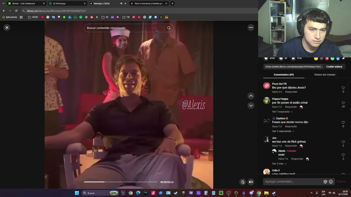Switch to the Stream - Kick Dashboard tab

[x=26, y=4]
